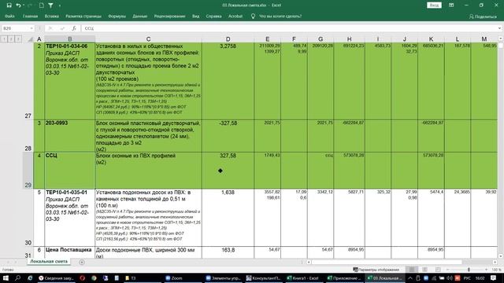
Task: Select column D header
Action: tap(228, 39)
